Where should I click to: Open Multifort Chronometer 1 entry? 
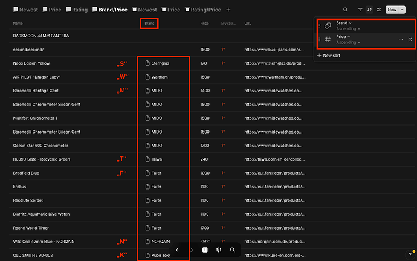point(35,118)
